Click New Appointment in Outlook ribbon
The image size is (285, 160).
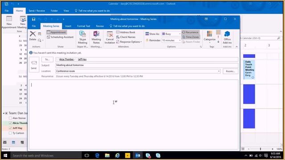9,22
